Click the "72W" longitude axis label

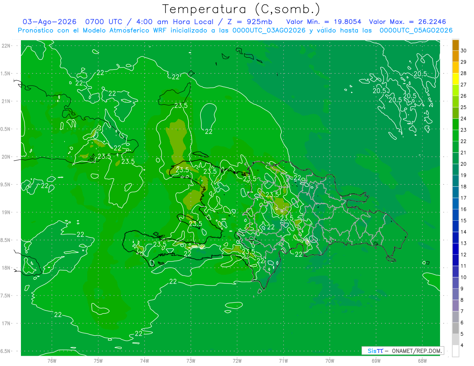[237, 360]
